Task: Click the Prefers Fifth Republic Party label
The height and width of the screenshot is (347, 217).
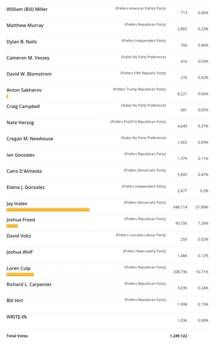Action: point(143,73)
